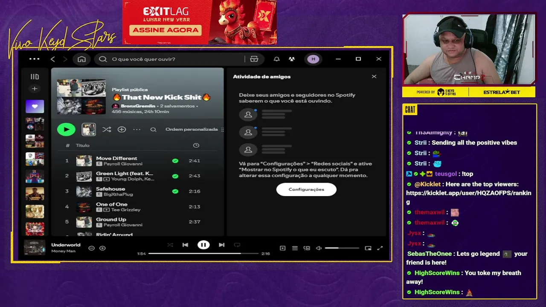Screen dimensions: 546x307
Task: Open the notifications bell
Action: click(277, 59)
